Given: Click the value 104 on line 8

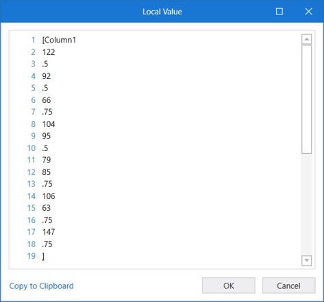Looking at the screenshot, I should coord(49,124).
